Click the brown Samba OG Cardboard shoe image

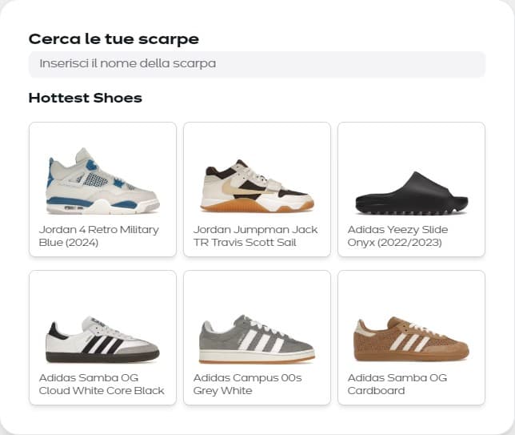pyautogui.click(x=411, y=340)
